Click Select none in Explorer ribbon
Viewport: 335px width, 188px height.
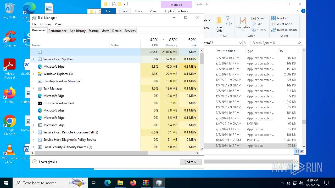282,24
